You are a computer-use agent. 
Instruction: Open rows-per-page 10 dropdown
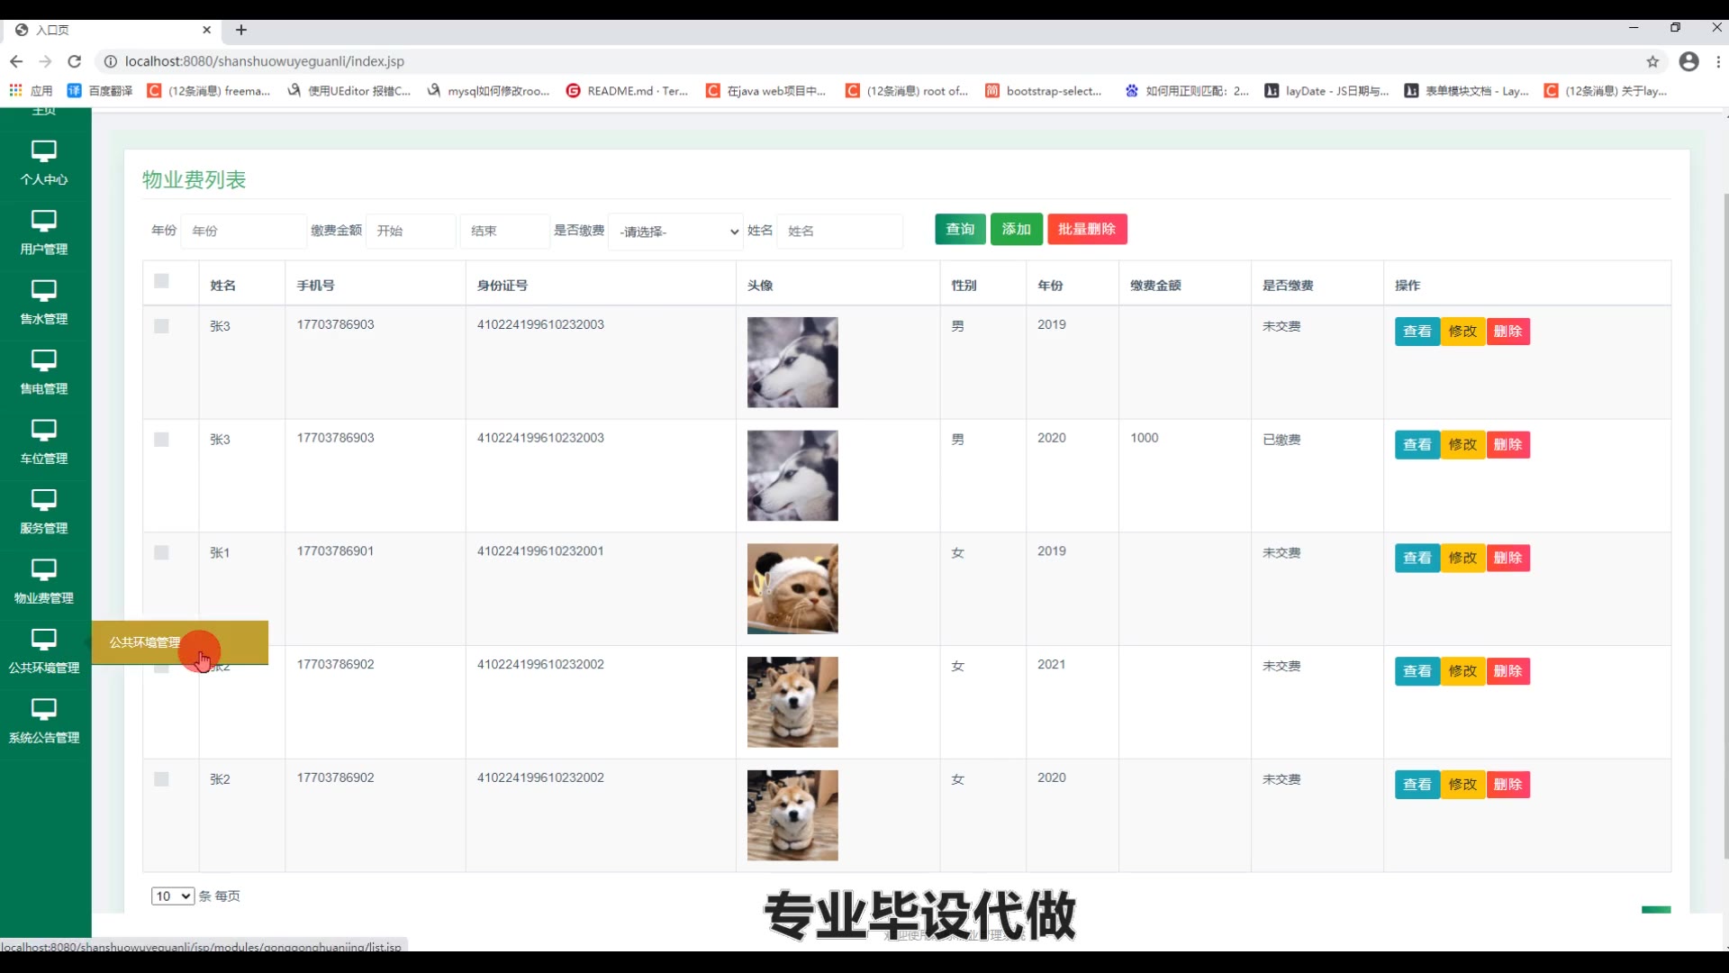172,896
